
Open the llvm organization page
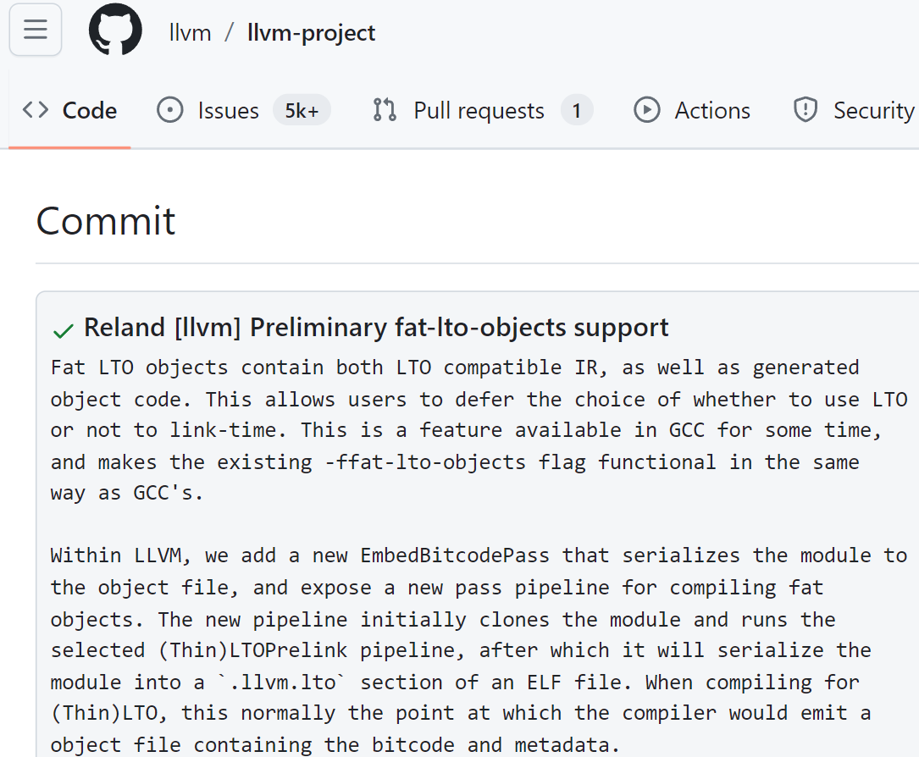(x=190, y=31)
